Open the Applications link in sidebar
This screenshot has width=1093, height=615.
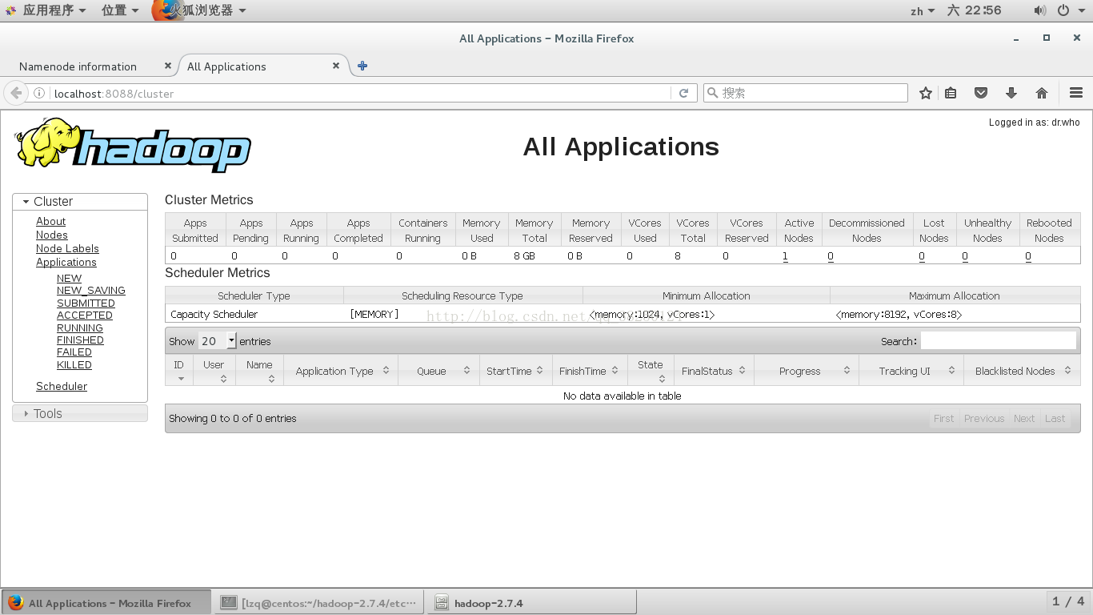click(x=66, y=263)
